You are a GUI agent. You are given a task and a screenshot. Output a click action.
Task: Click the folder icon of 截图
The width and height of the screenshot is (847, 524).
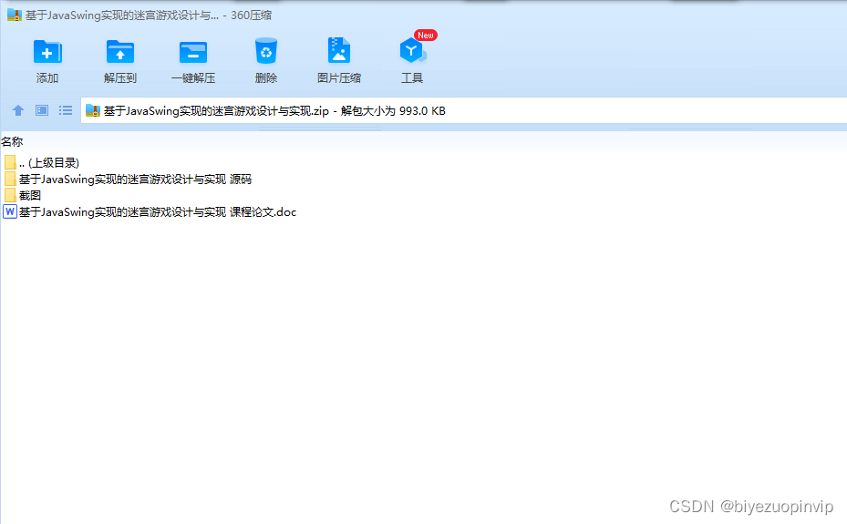pos(10,195)
